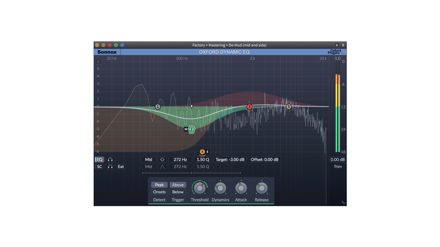This screenshot has width=440, height=247.
Task: Click the Oxford Plugins logo
Action: point(335,52)
